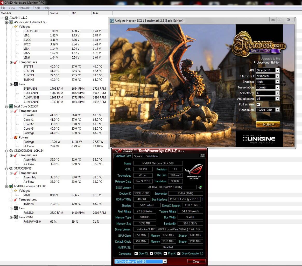Click the Intel Powers flame icon
This screenshot has width=302, height=266.
16,137
